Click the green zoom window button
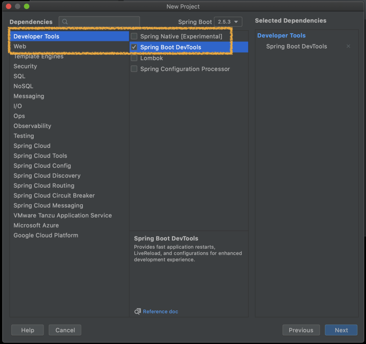This screenshot has width=366, height=344. point(27,6)
